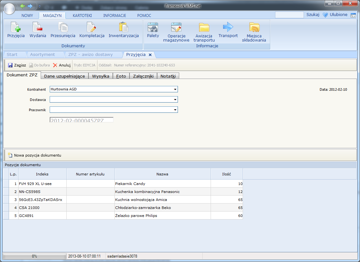Open Miejsca składowania
The height and width of the screenshot is (262, 360).
point(254,28)
